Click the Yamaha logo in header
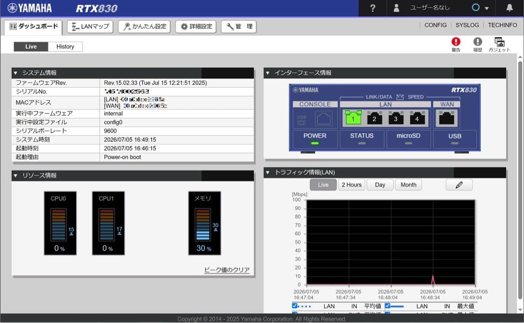 (30, 8)
